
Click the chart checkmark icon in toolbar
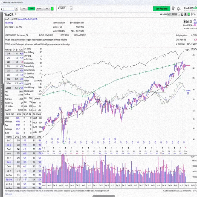point(182,15)
